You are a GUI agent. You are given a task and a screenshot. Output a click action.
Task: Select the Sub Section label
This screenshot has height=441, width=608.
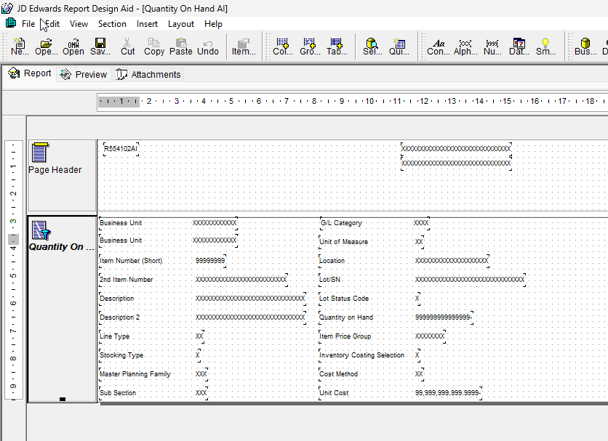118,392
